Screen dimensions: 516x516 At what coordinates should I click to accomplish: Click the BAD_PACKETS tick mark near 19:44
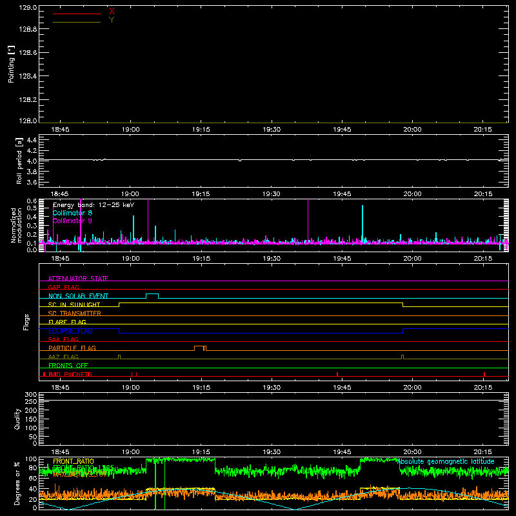337,374
